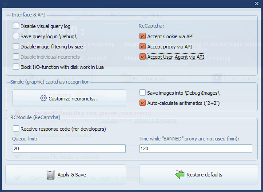Viewport: 263px width, 192px height.
Task: Focus the BANNED proxy time input field
Action: 196,148
